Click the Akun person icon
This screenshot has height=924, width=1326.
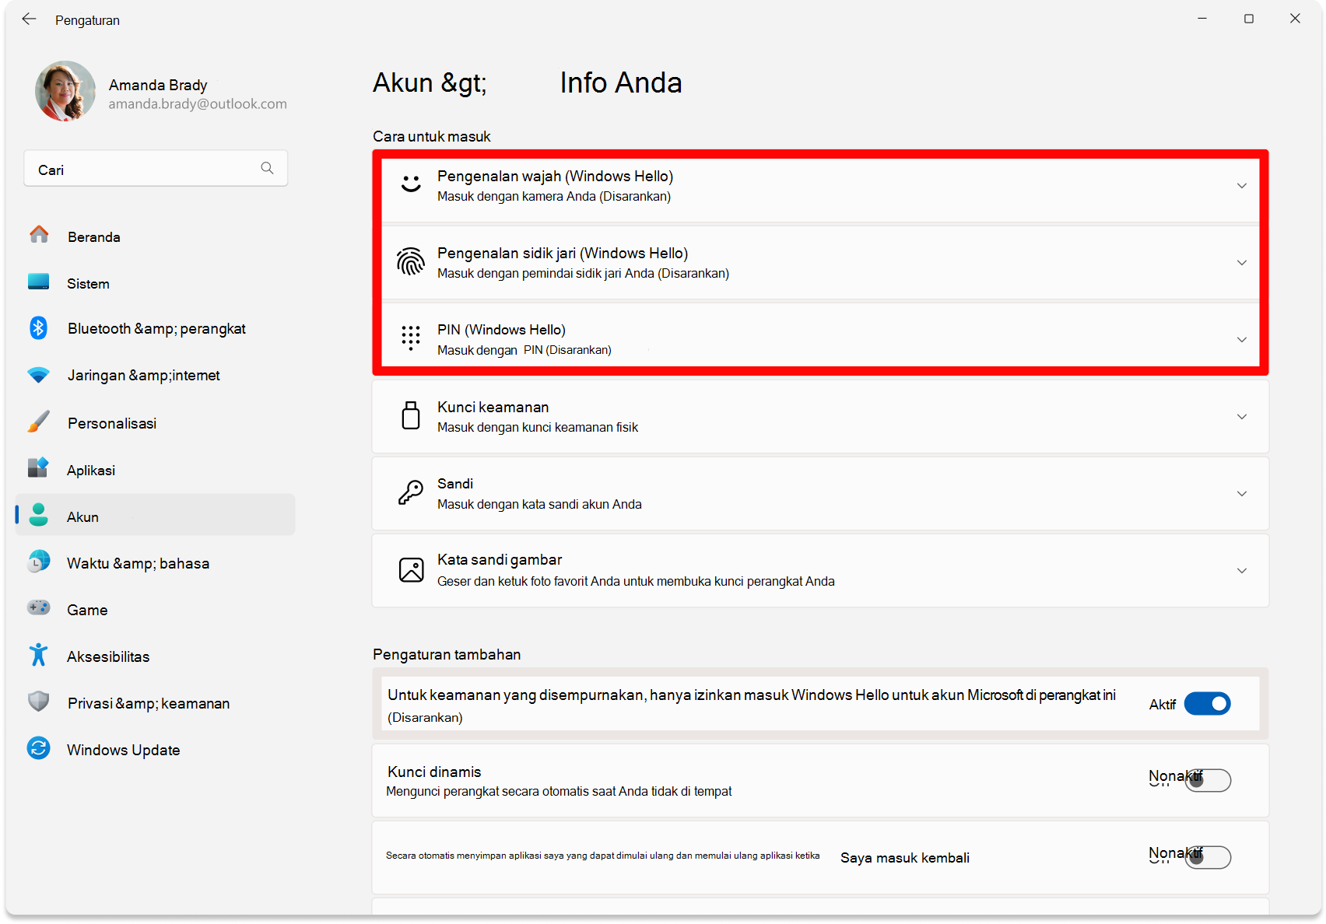point(39,515)
